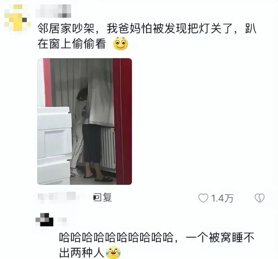Like the comment with the heart icon

point(203,198)
